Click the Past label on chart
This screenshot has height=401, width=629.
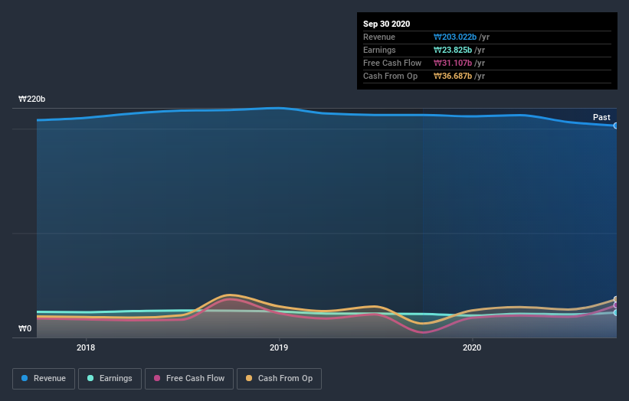601,117
